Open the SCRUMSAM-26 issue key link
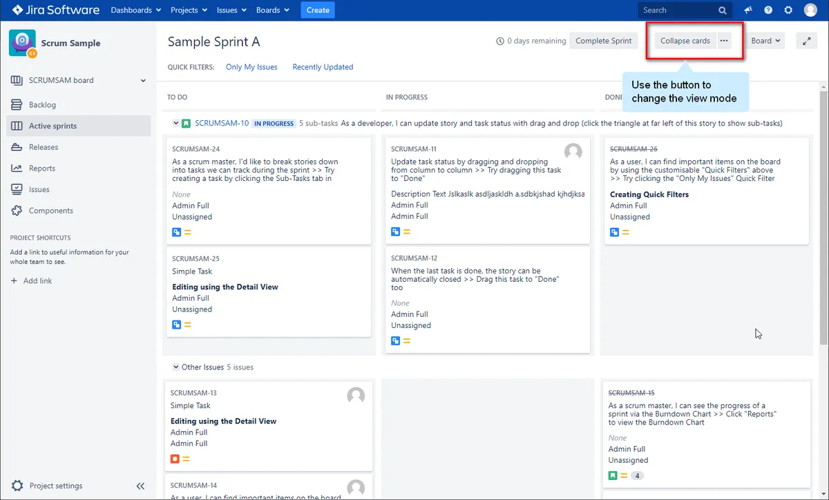The height and width of the screenshot is (500, 829). coord(633,149)
